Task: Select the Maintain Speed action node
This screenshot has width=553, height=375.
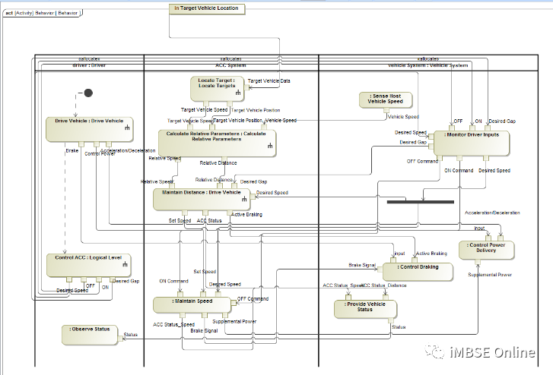Action: click(x=192, y=305)
